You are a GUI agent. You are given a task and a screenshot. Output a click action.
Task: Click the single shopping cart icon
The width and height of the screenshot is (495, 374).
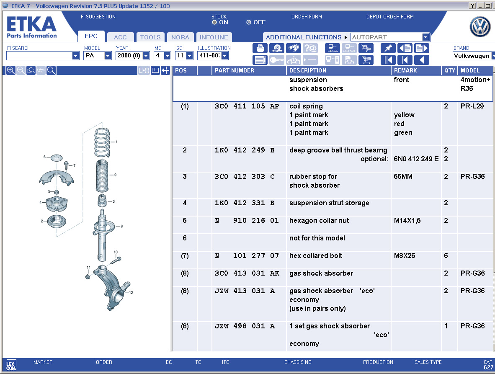[366, 59]
